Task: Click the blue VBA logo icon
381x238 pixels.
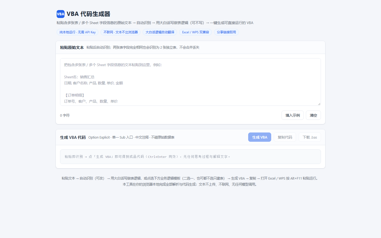Action: click(61, 14)
